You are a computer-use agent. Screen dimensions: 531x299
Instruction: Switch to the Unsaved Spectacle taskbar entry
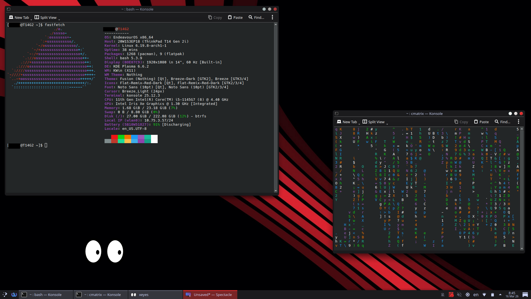point(210,295)
